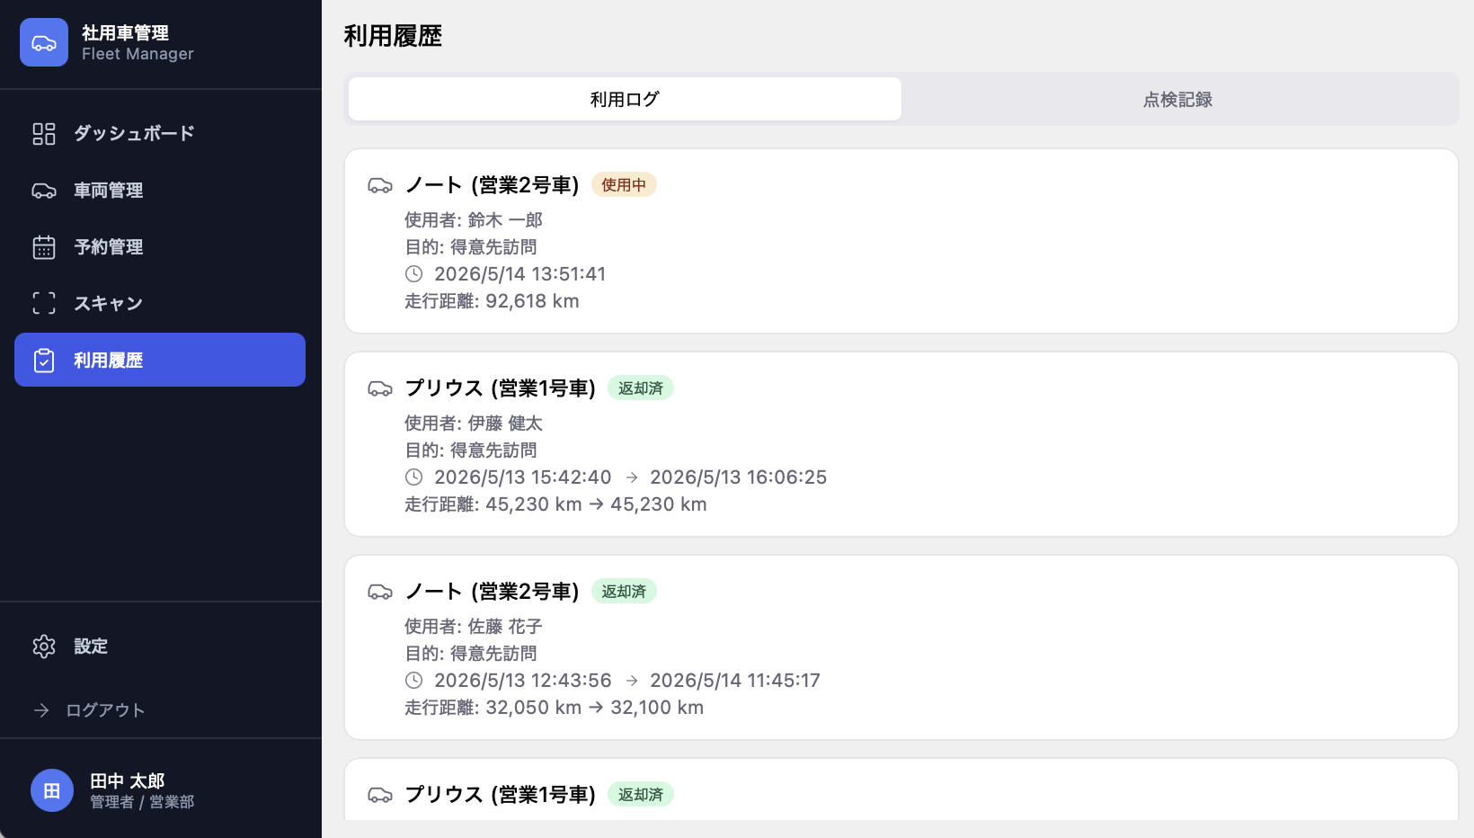Click timestamp 2026/5/14 13:51:41
Image resolution: width=1474 pixels, height=838 pixels.
(520, 274)
